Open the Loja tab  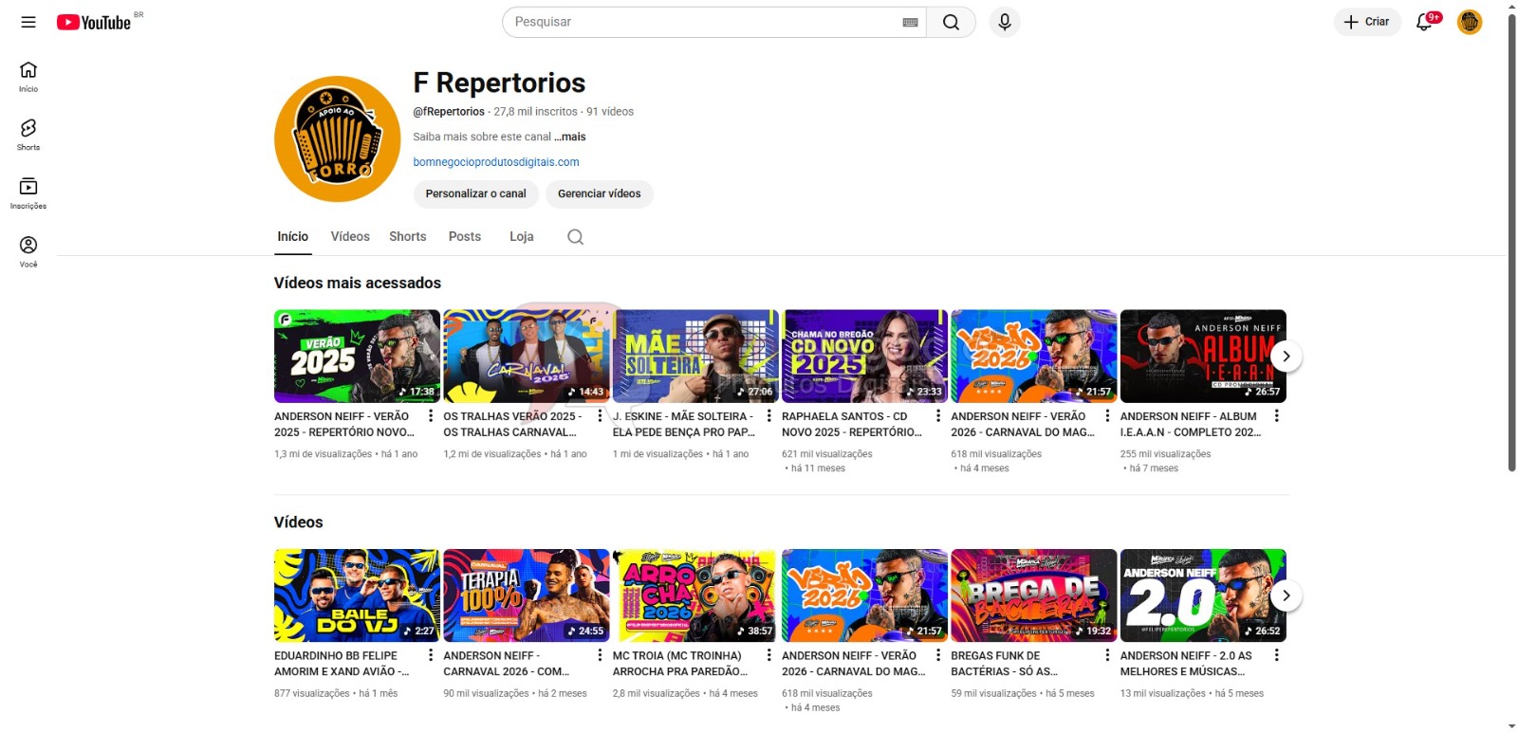(521, 237)
